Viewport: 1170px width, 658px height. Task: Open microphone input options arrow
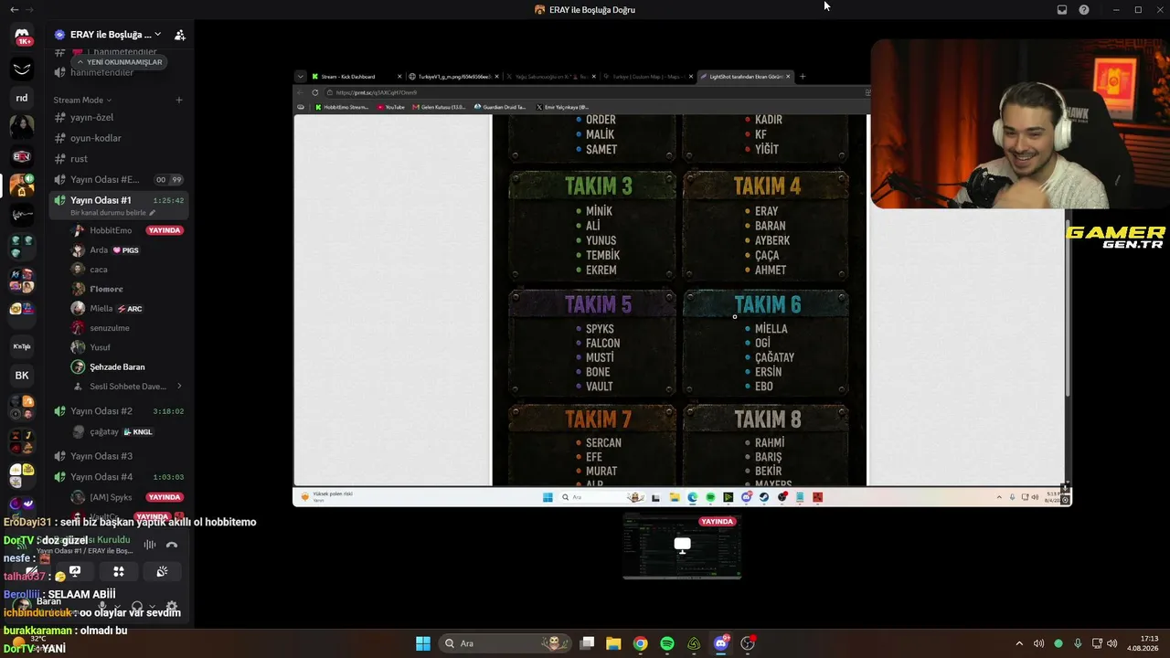click(117, 606)
